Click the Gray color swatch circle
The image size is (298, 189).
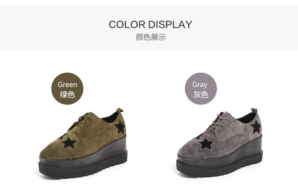pos(201,88)
